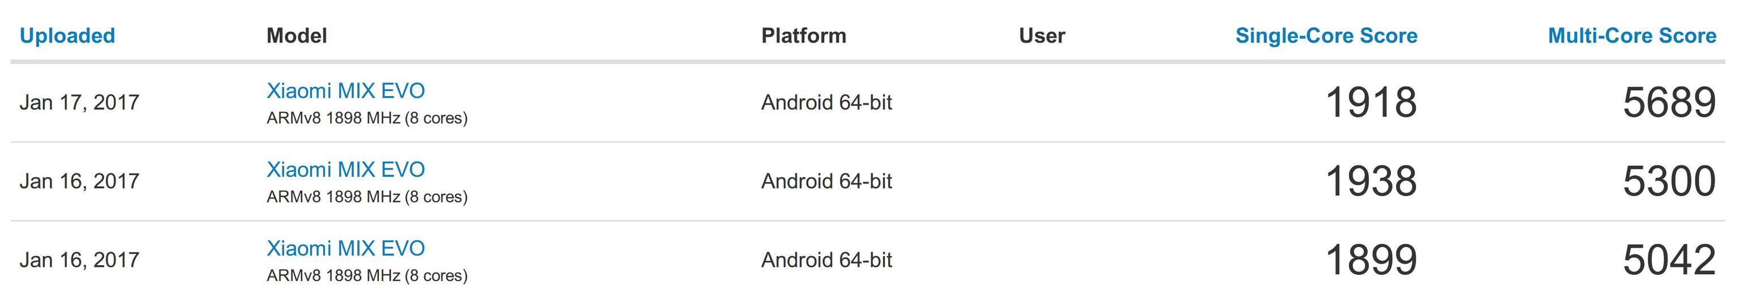
Task: Open the Xiaomi MIX EVO link scoring 5300 multi-core
Action: click(x=346, y=170)
